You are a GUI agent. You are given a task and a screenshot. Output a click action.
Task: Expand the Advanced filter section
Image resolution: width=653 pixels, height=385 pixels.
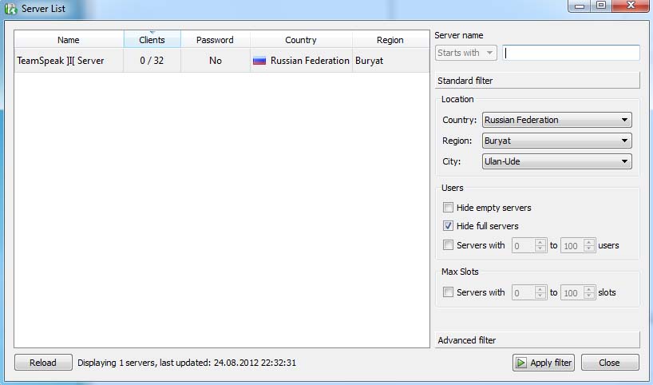[537, 340]
